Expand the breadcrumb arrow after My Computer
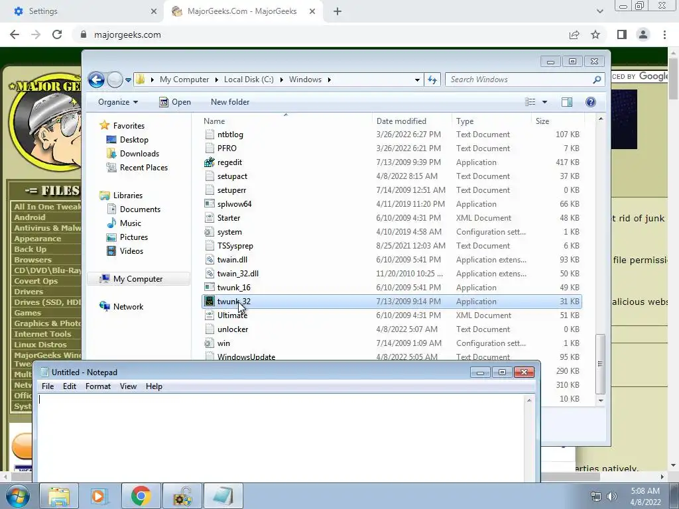Image resolution: width=679 pixels, height=509 pixels. click(217, 80)
